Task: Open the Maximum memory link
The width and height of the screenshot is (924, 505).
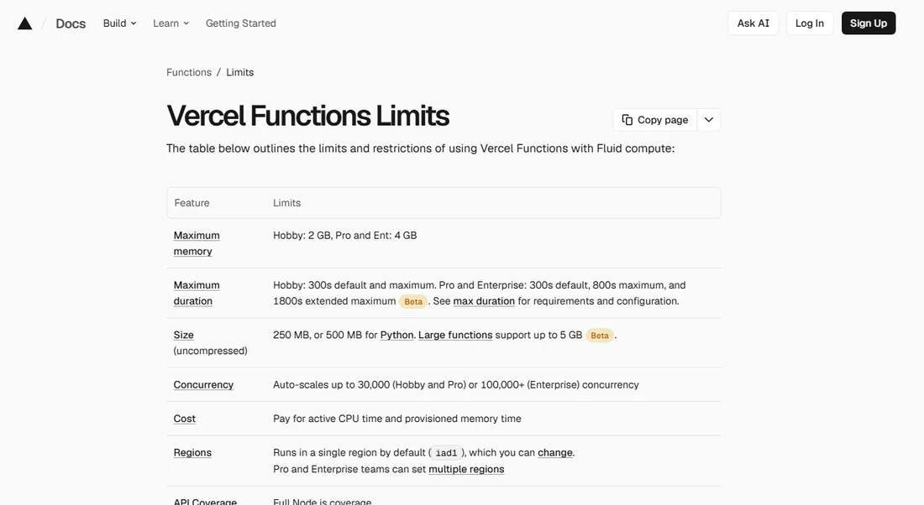Action: (197, 243)
